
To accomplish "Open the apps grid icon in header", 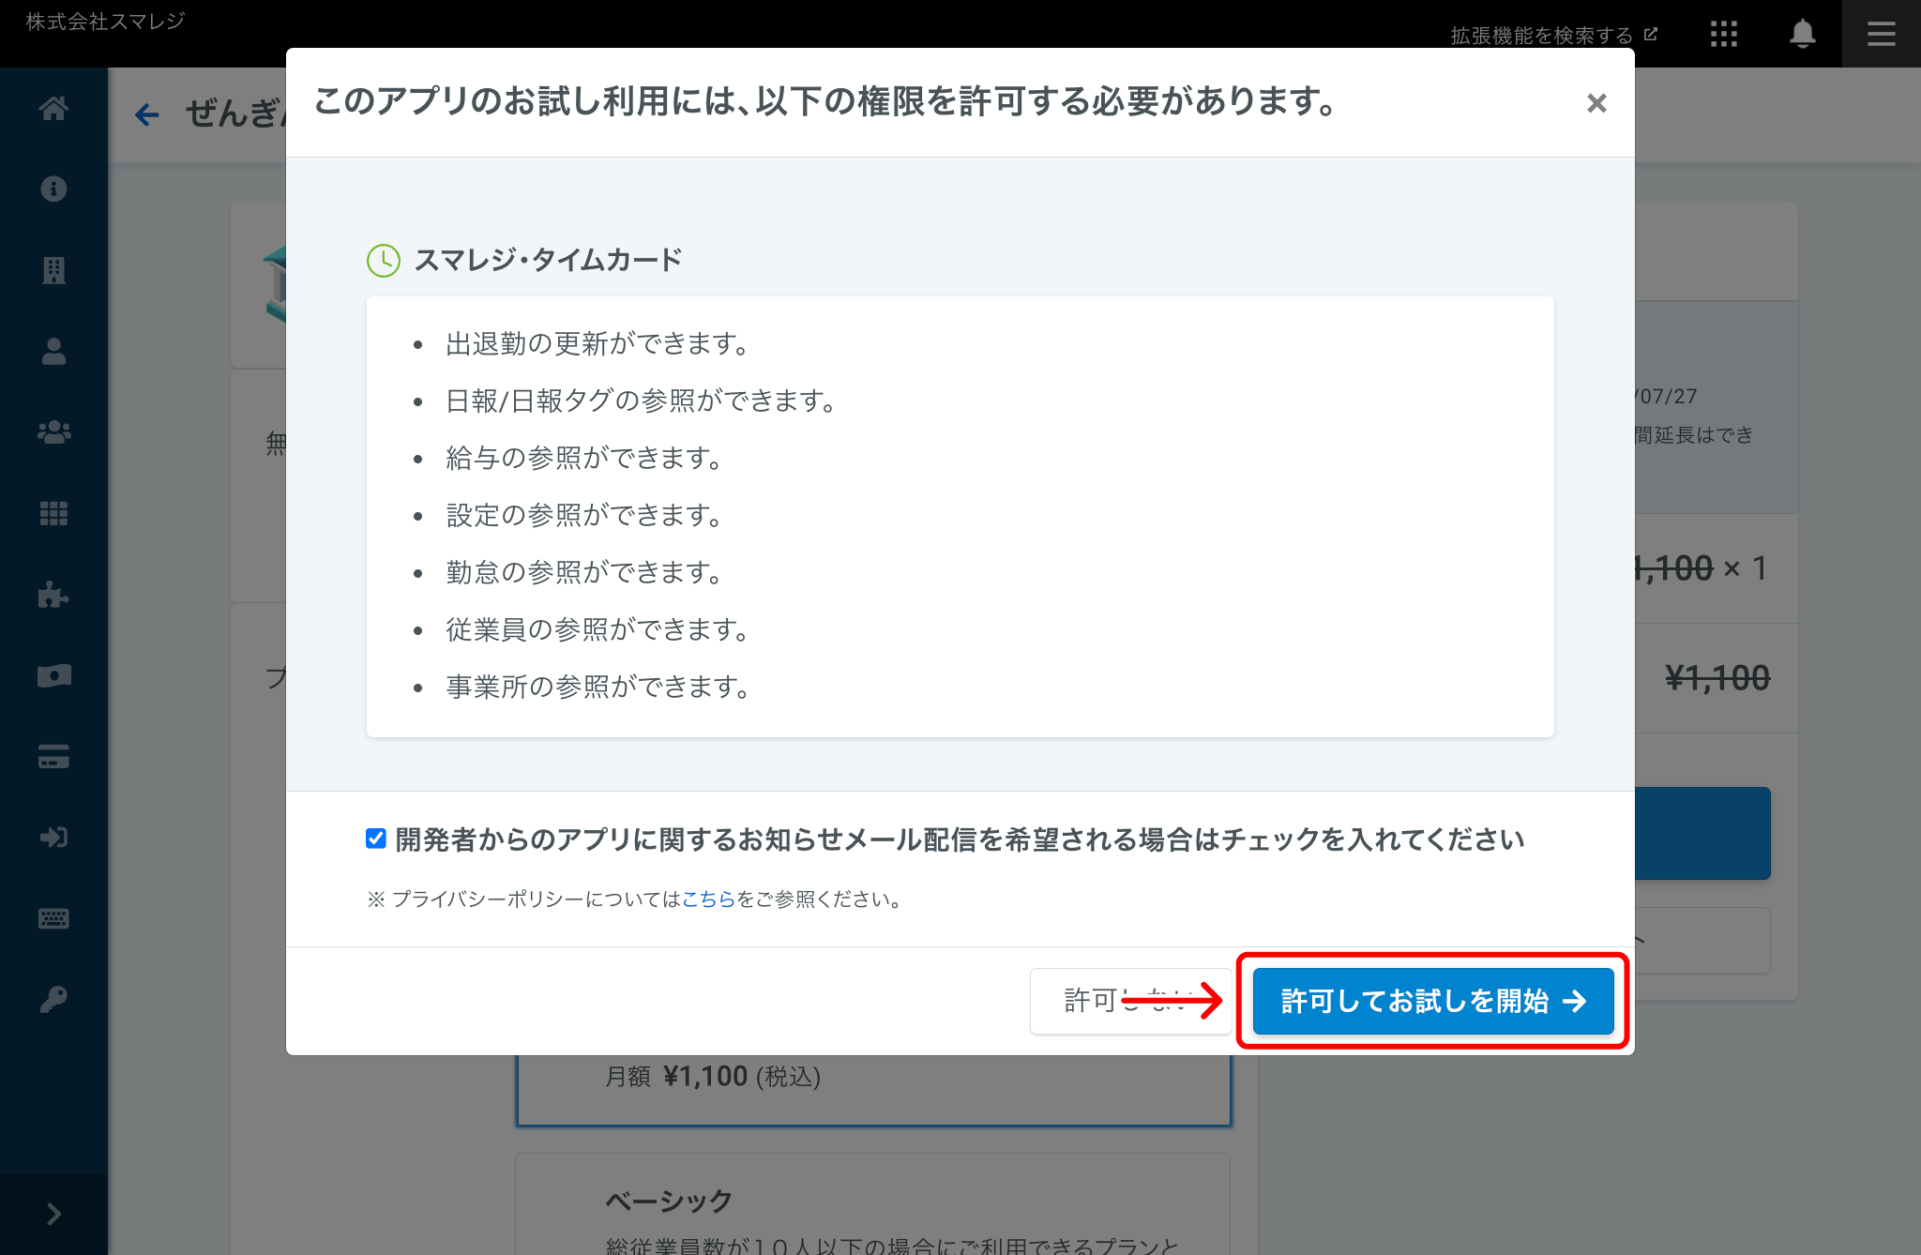I will (x=1723, y=35).
